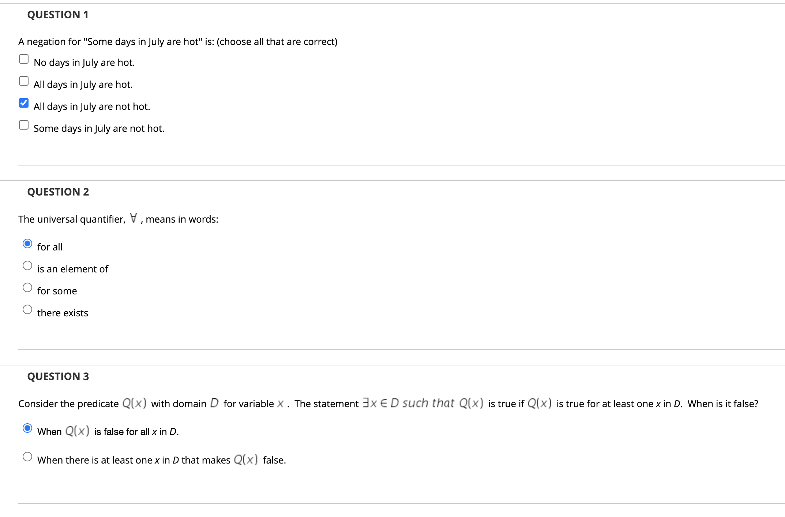Select "is an element of" option
The width and height of the screenshot is (785, 517).
[x=28, y=266]
